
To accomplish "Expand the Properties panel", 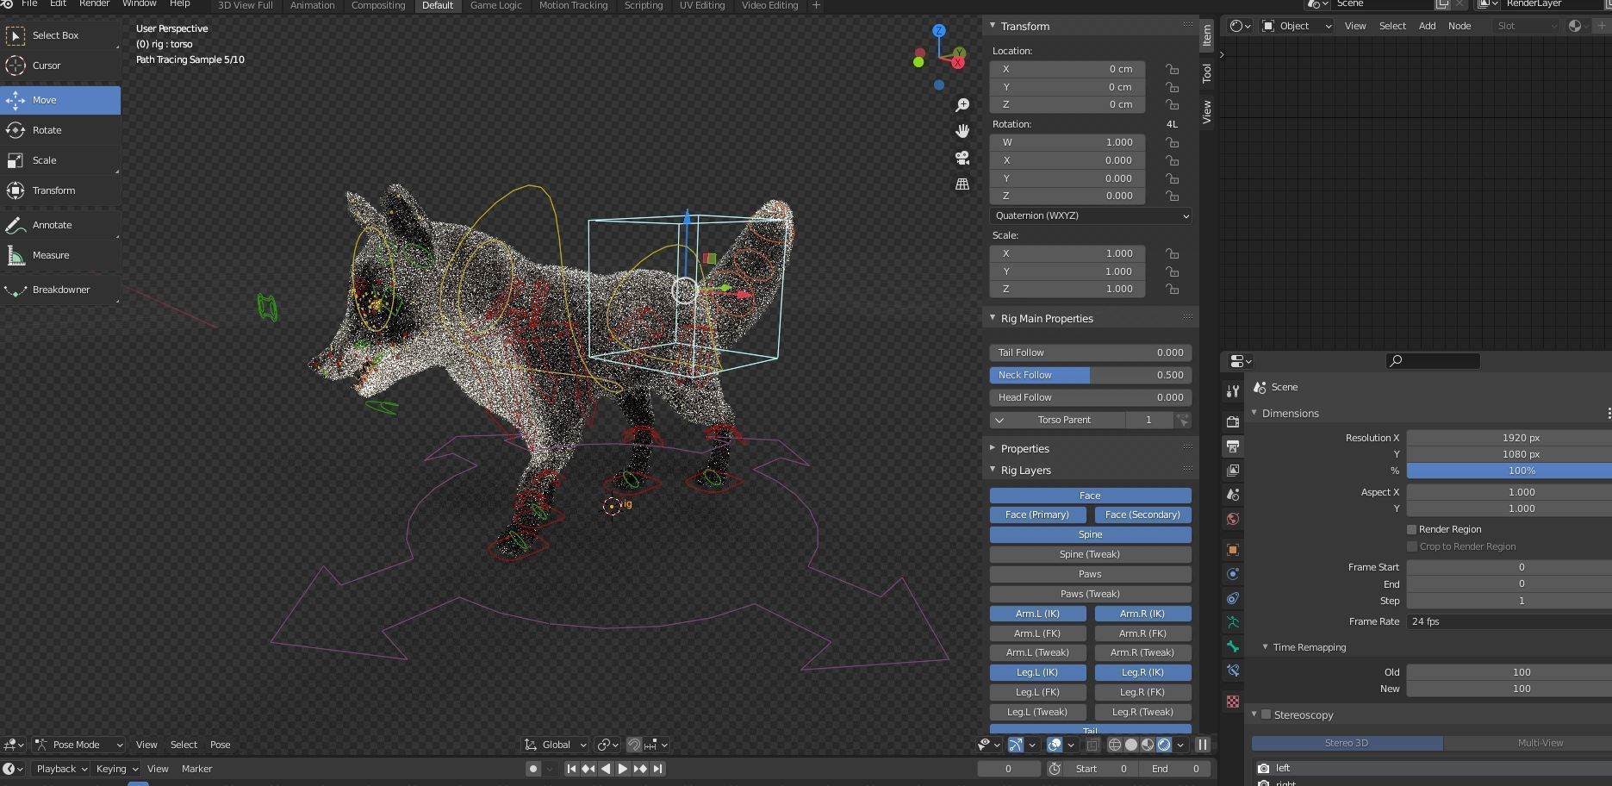I will [1024, 449].
